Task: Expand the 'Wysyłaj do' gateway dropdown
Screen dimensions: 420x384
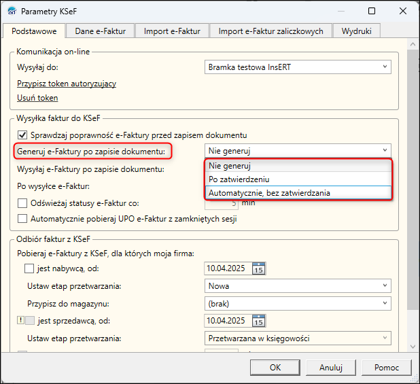Action: coord(385,67)
